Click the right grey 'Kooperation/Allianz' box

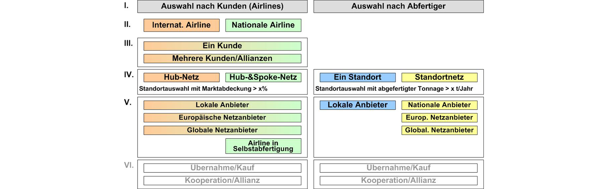[399, 181]
